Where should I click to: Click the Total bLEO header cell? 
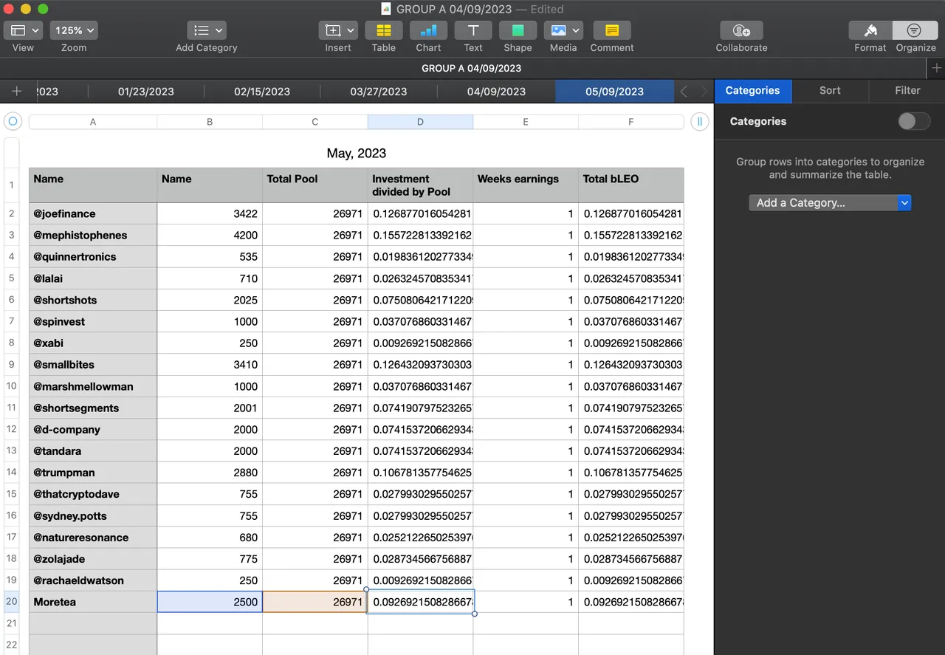click(x=631, y=185)
